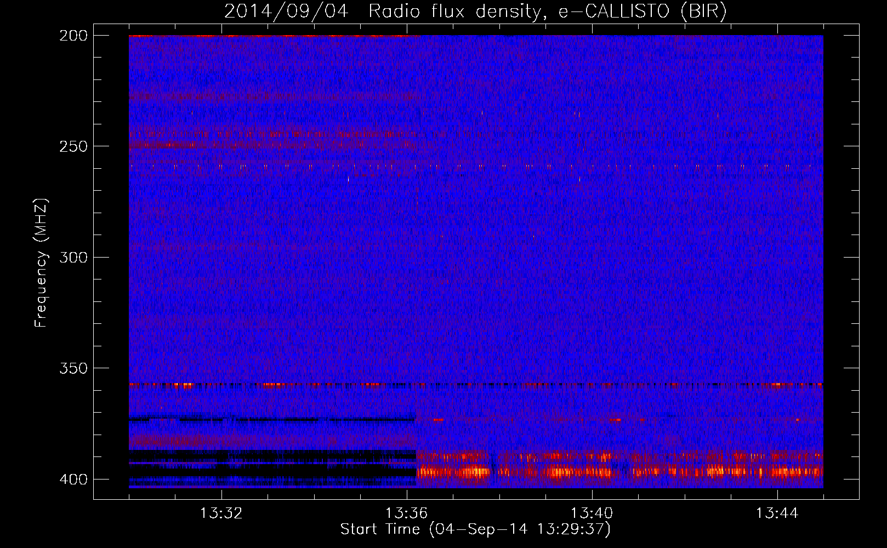Viewport: 887px width, 548px height.
Task: Click the 13:36 time tick label
Action: click(406, 513)
